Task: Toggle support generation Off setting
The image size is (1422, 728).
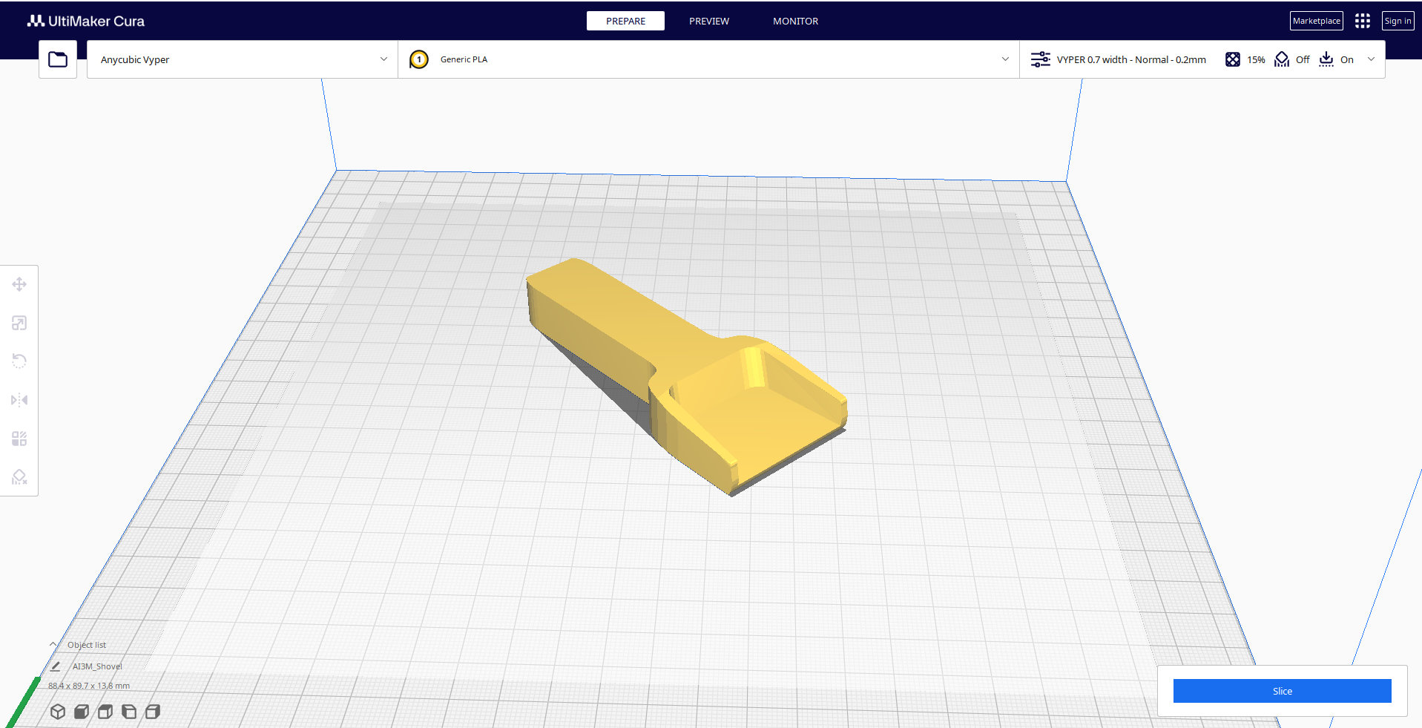Action: coord(1291,59)
